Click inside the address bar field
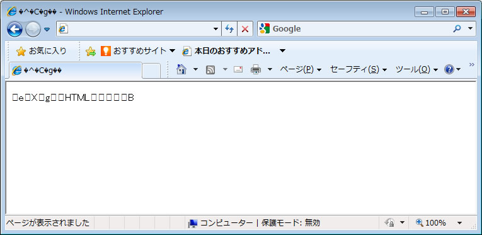This screenshot has height=235, width=482. pyautogui.click(x=139, y=29)
